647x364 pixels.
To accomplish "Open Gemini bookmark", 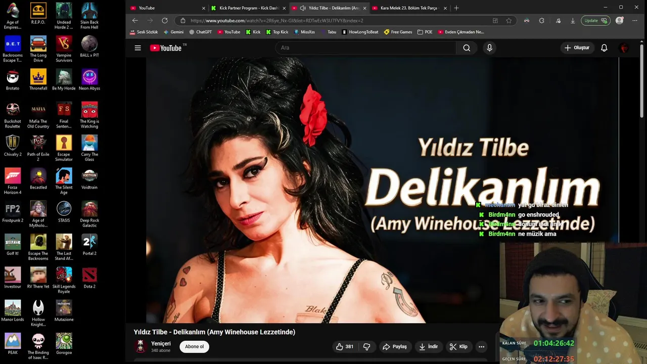I will tap(173, 32).
